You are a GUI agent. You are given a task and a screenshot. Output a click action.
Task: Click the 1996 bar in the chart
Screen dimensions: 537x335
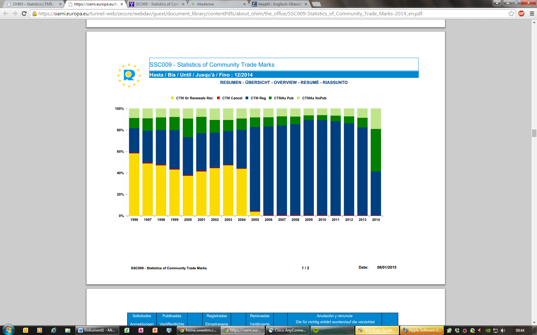point(134,162)
